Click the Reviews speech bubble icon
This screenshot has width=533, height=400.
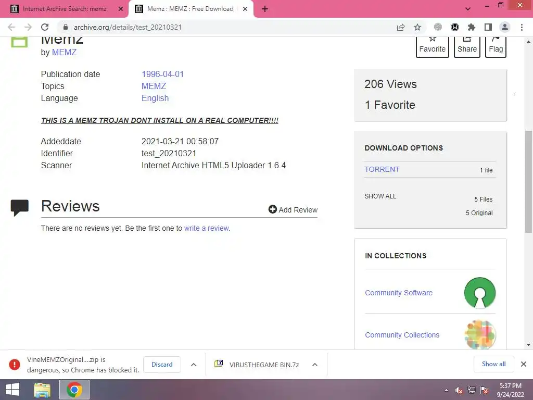coord(19,207)
